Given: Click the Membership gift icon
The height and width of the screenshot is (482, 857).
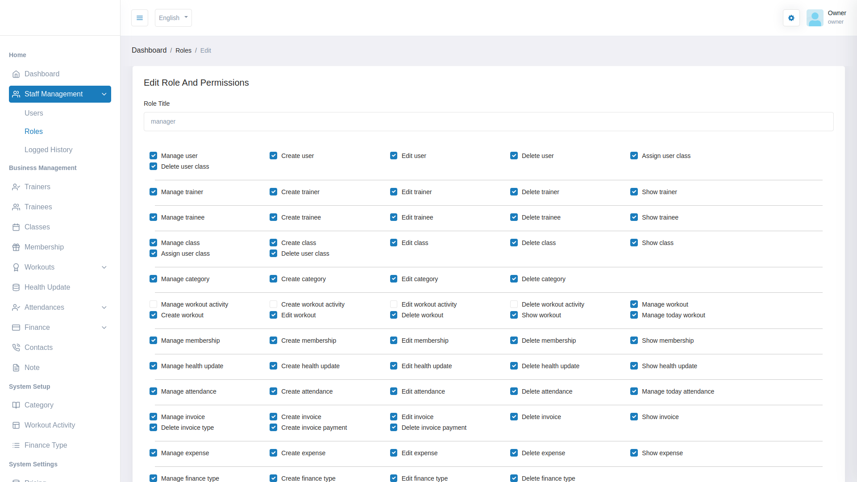Looking at the screenshot, I should click(x=16, y=247).
